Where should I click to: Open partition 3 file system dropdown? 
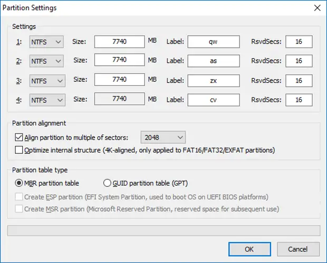[47, 81]
